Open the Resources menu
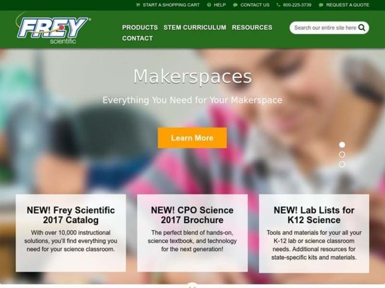Screen dimensions: 385x288 point(252,27)
